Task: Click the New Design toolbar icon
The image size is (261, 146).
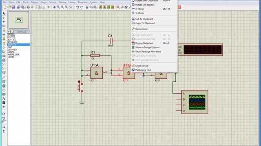Action: click(5, 7)
